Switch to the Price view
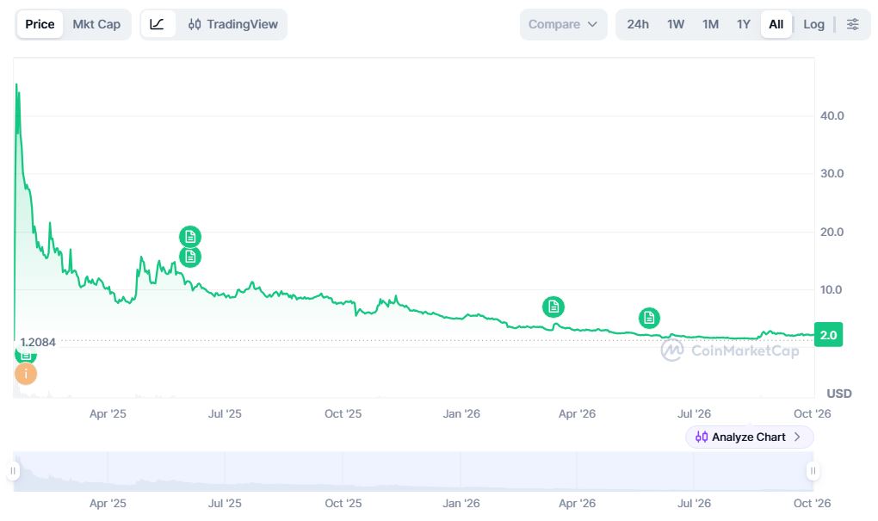 coord(40,24)
